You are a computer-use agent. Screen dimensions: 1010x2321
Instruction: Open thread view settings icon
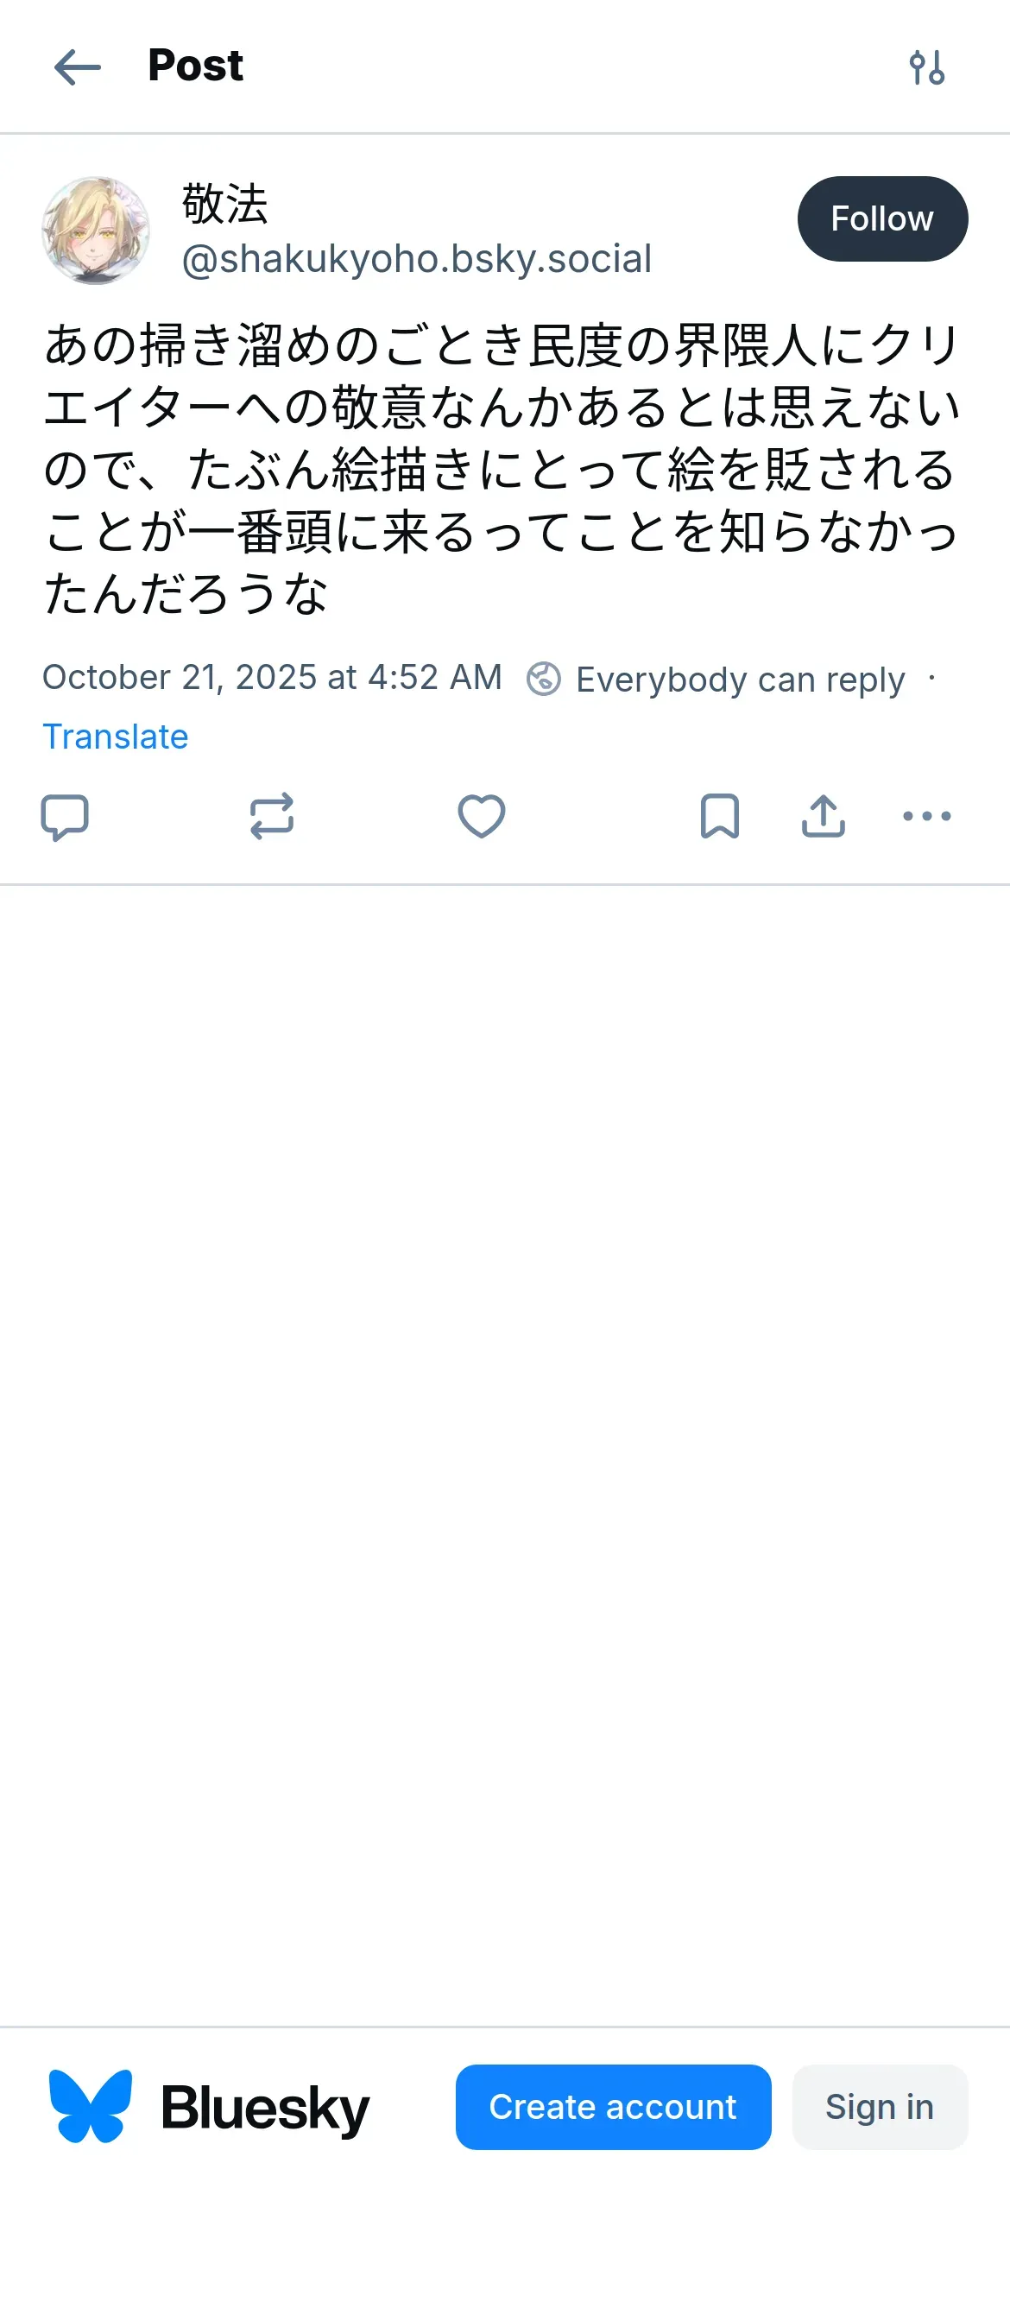926,67
